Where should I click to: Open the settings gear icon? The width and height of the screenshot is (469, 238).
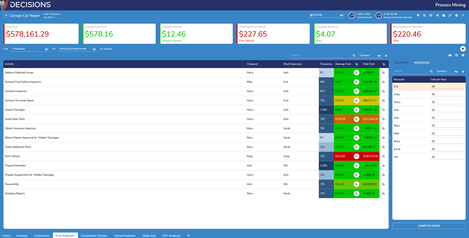pos(457,16)
